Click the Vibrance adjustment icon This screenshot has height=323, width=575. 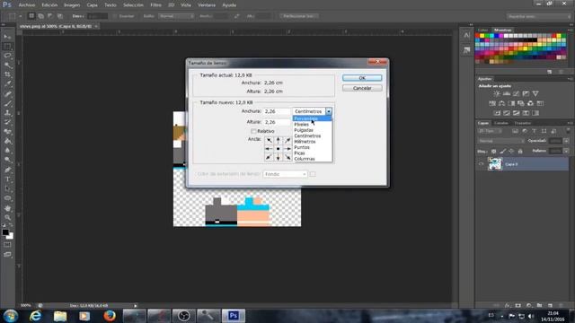[535, 93]
